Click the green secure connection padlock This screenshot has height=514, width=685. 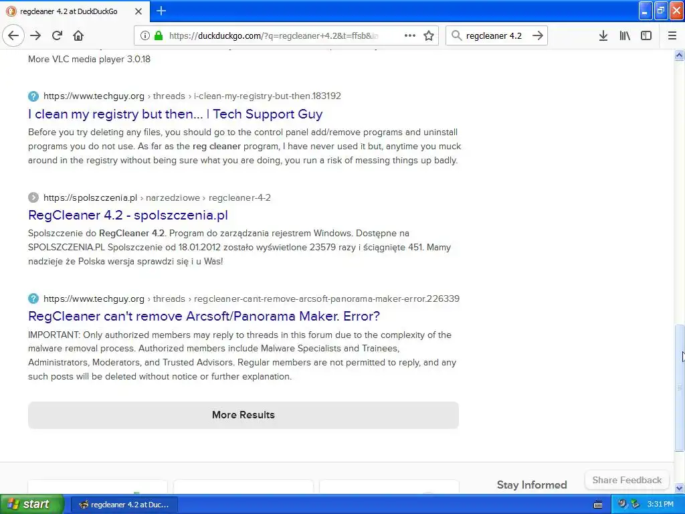click(159, 35)
